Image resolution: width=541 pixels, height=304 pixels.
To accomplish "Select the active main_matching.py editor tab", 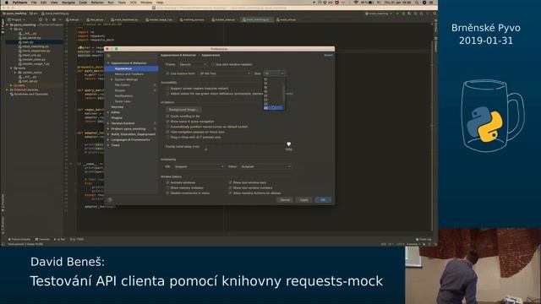I will [x=258, y=19].
